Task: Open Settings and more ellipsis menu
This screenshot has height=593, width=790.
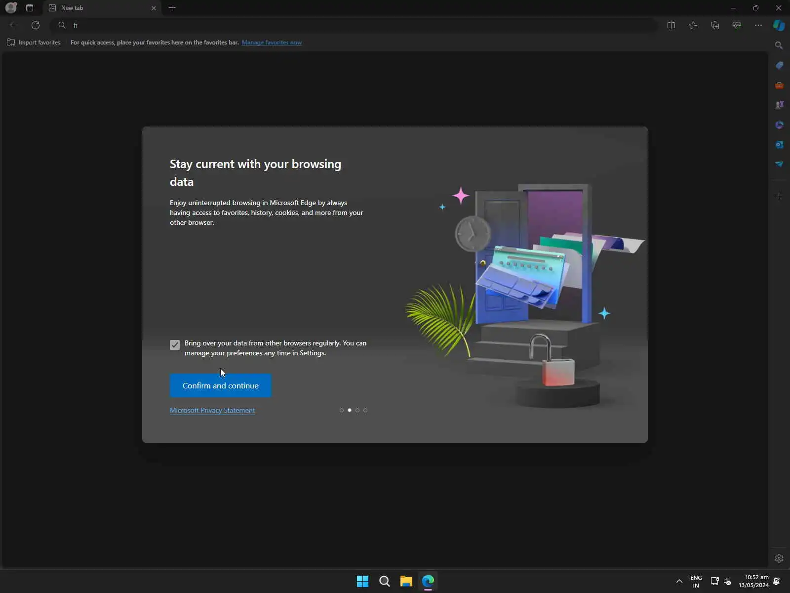Action: pos(758,25)
